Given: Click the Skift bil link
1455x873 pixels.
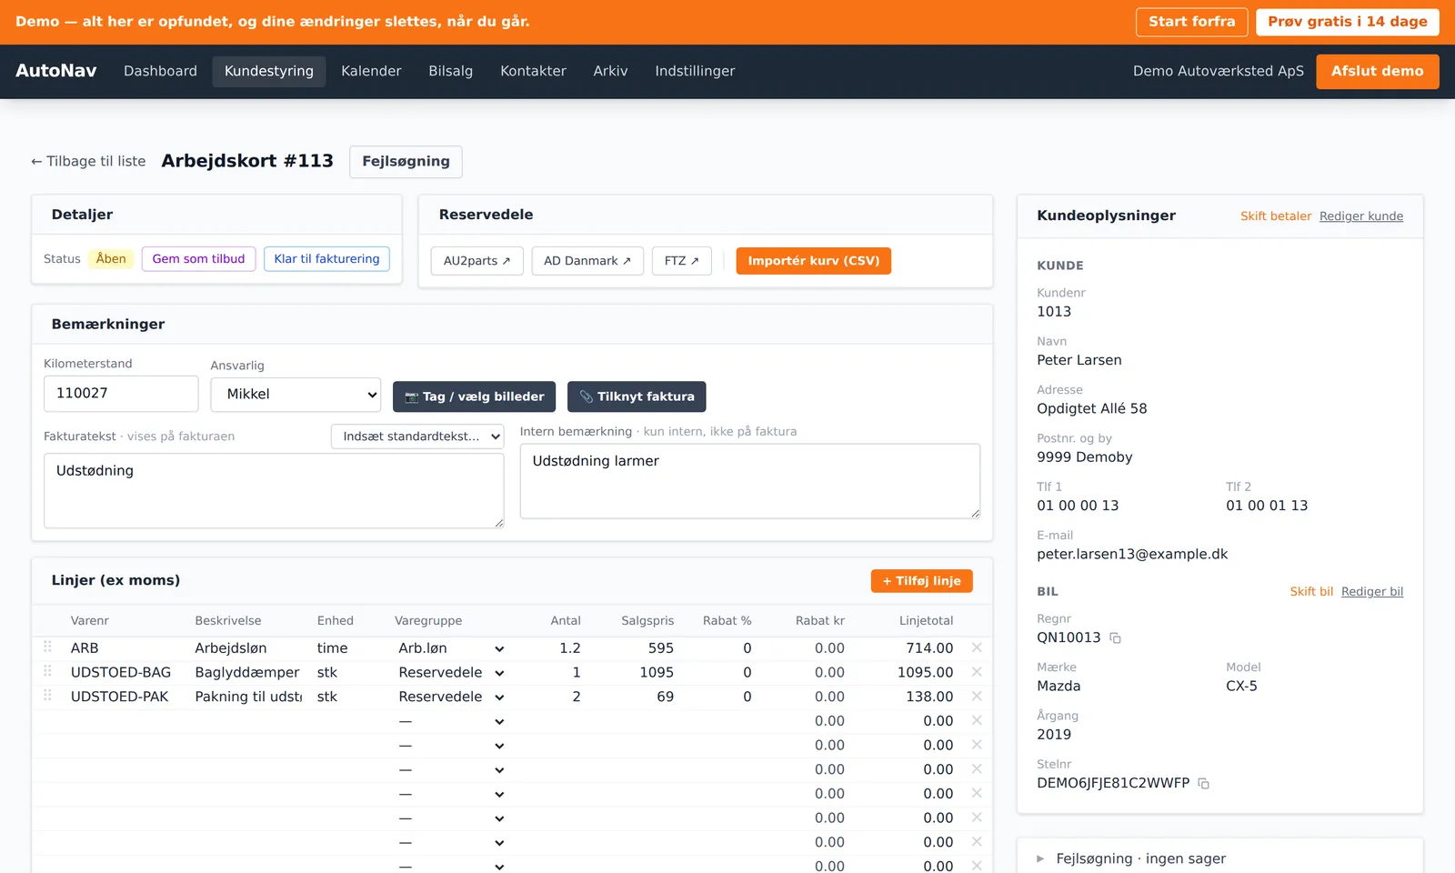Looking at the screenshot, I should [1311, 592].
